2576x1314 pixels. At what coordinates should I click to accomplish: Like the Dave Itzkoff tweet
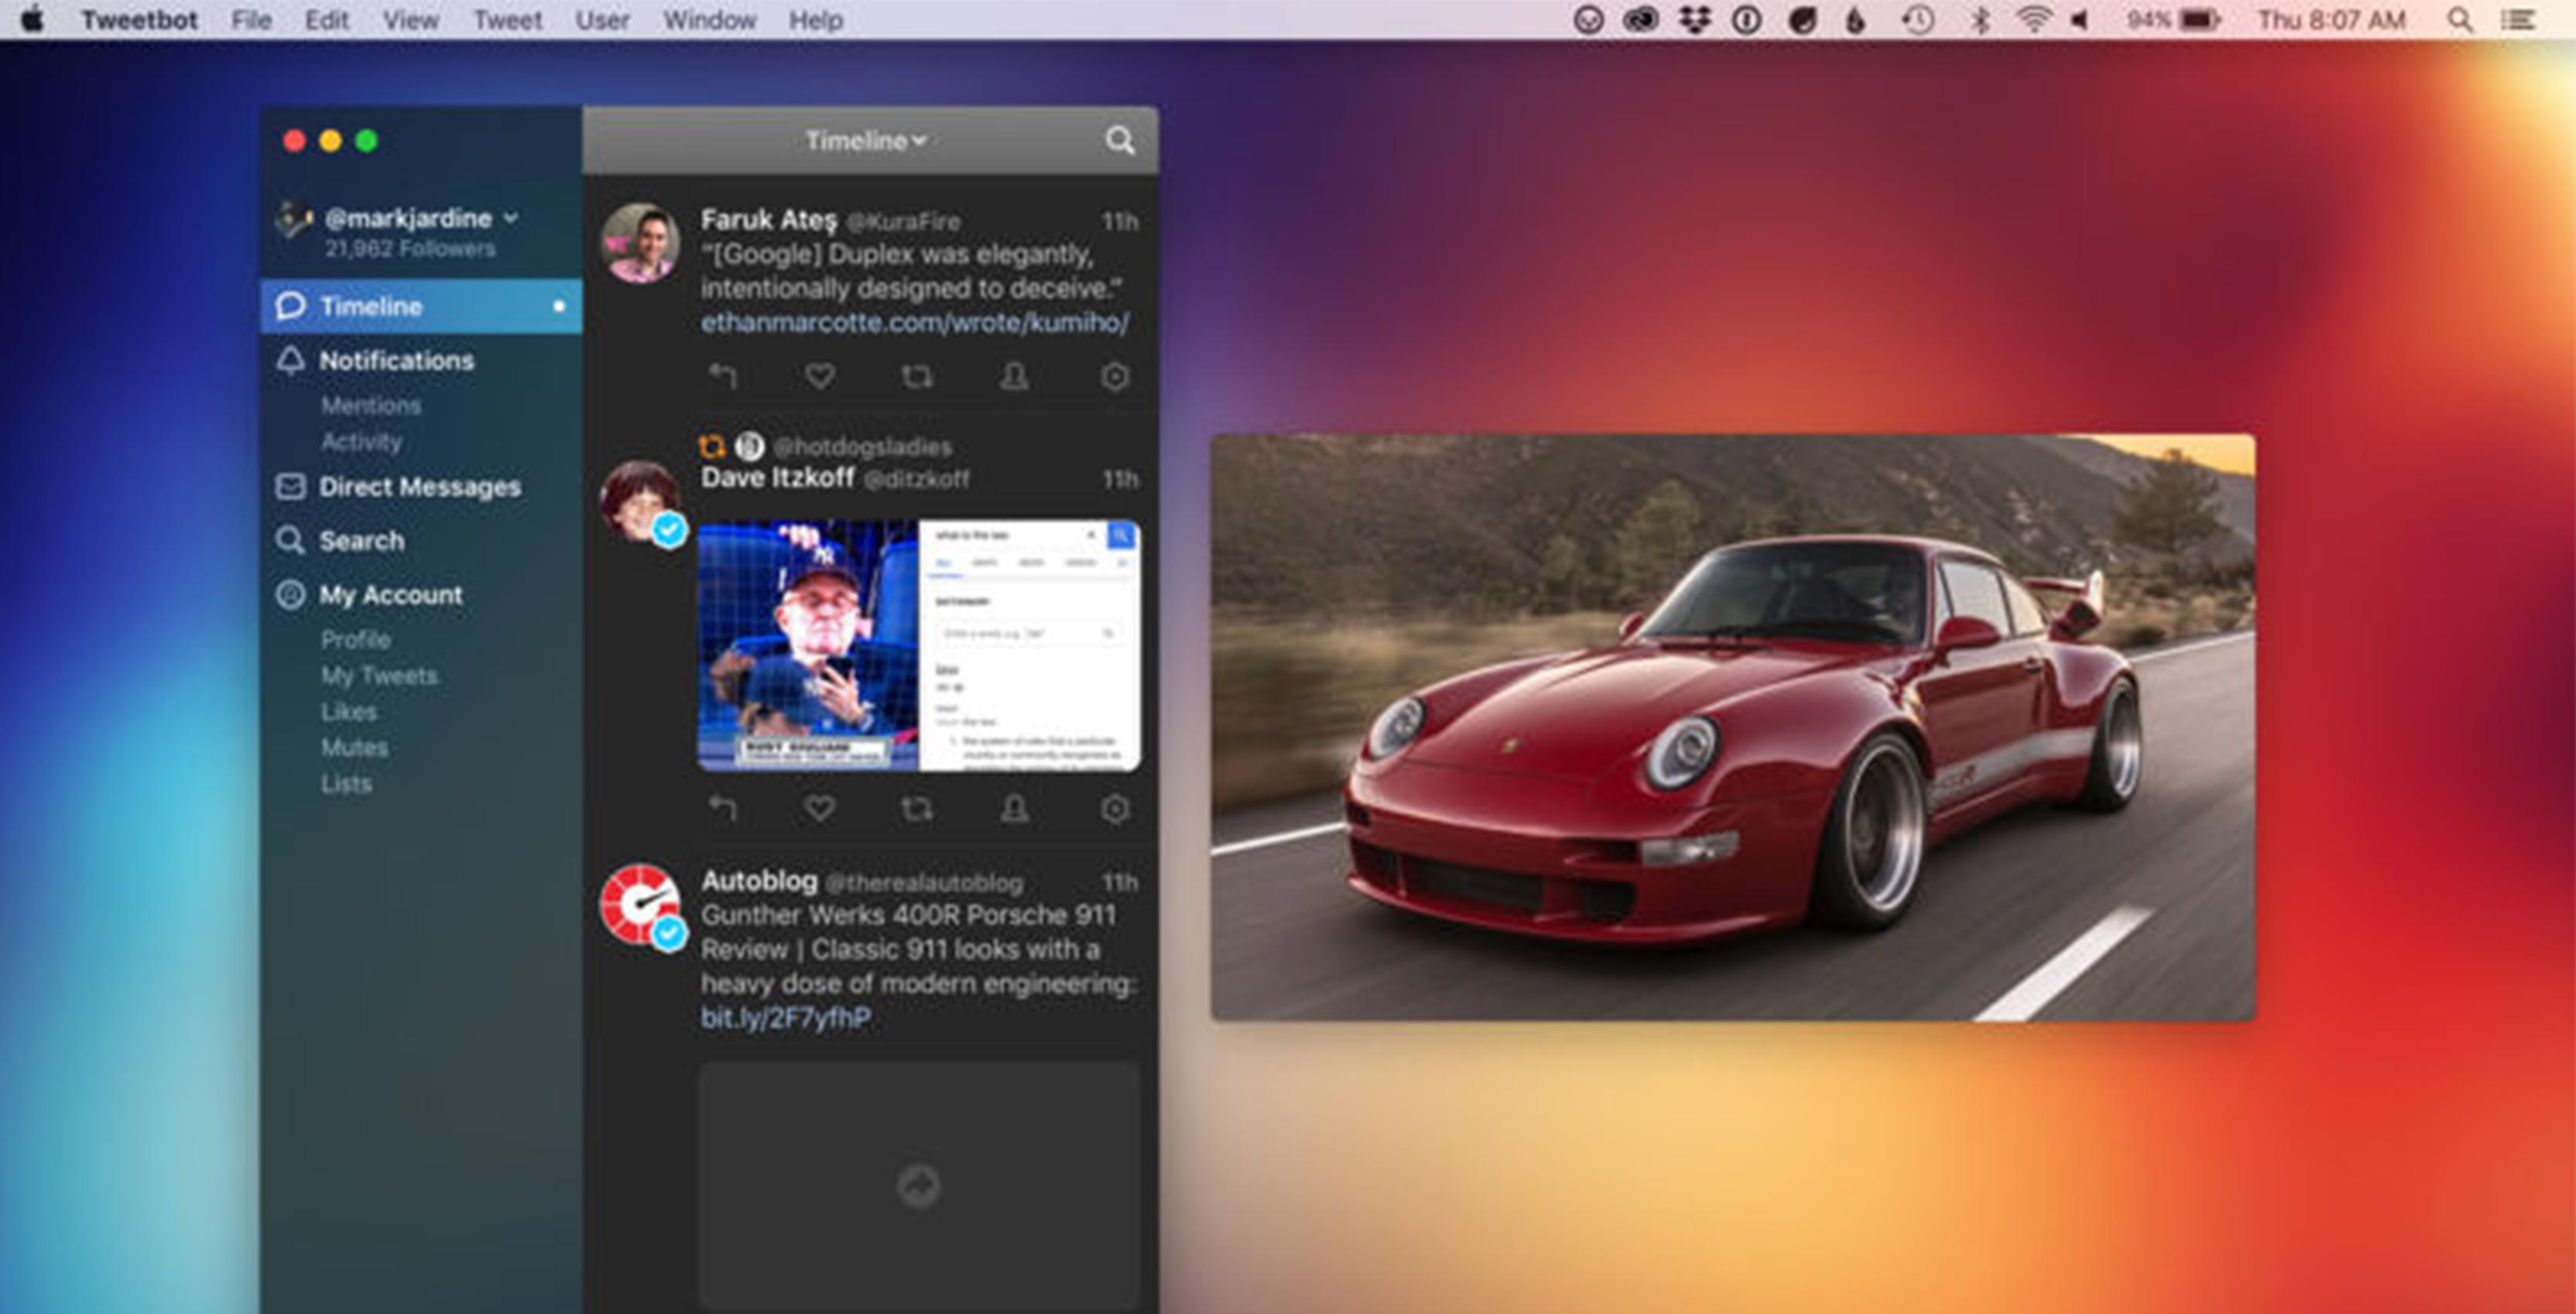819,808
